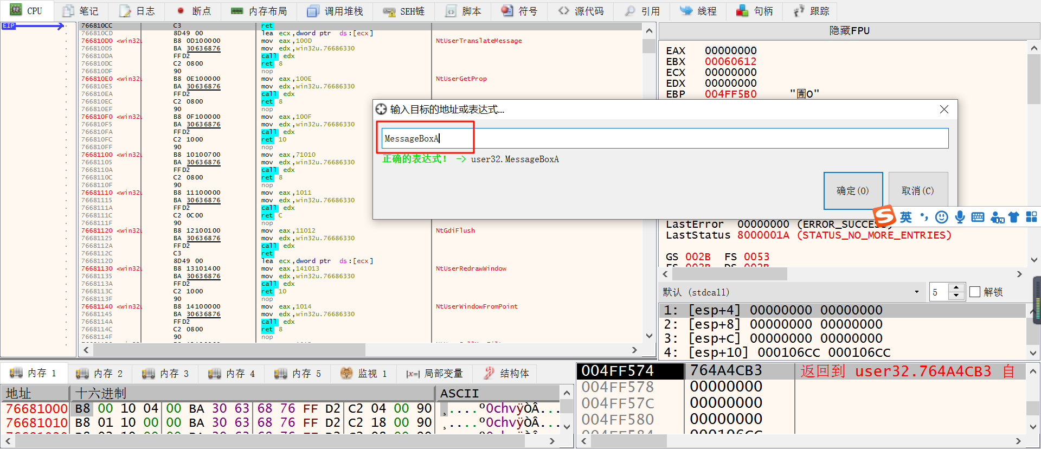Image resolution: width=1041 pixels, height=449 pixels.
Task: Switch to the 日志 log tab
Action: [137, 11]
